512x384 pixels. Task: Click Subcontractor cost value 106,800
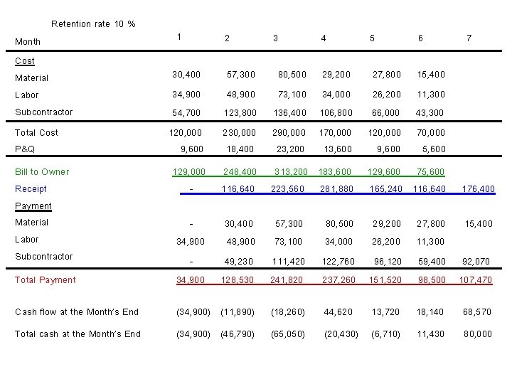336,113
